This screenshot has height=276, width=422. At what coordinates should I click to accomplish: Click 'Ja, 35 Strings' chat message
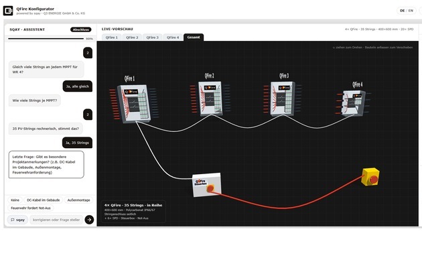77,143
